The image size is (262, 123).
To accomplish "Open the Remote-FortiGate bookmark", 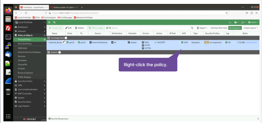I will (x=83, y=18).
